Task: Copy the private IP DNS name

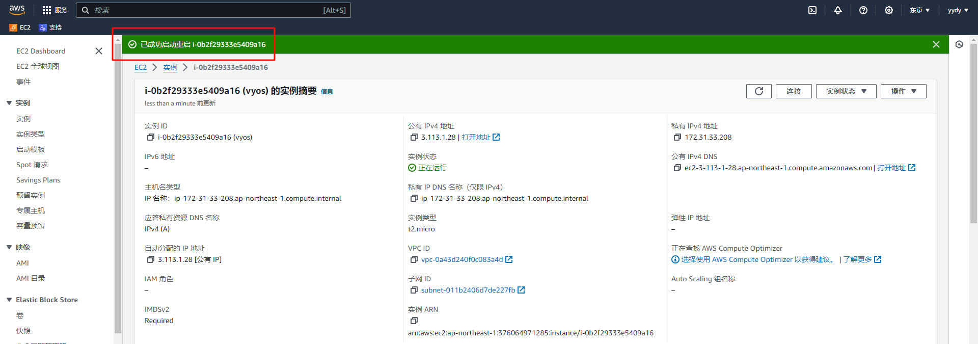Action: 414,198
